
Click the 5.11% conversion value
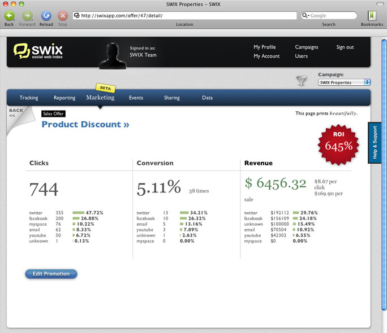pos(158,187)
